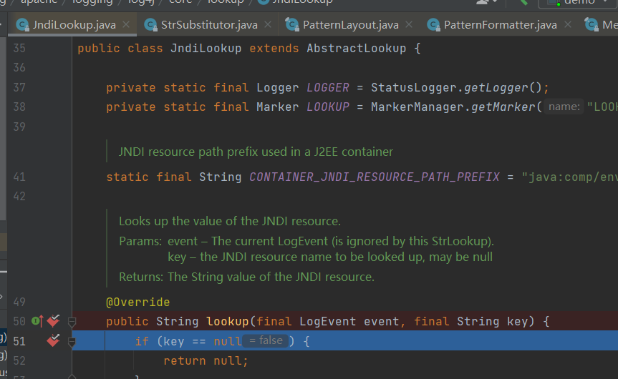
Task: Open the demo run configuration dropdown
Action: (x=579, y=2)
